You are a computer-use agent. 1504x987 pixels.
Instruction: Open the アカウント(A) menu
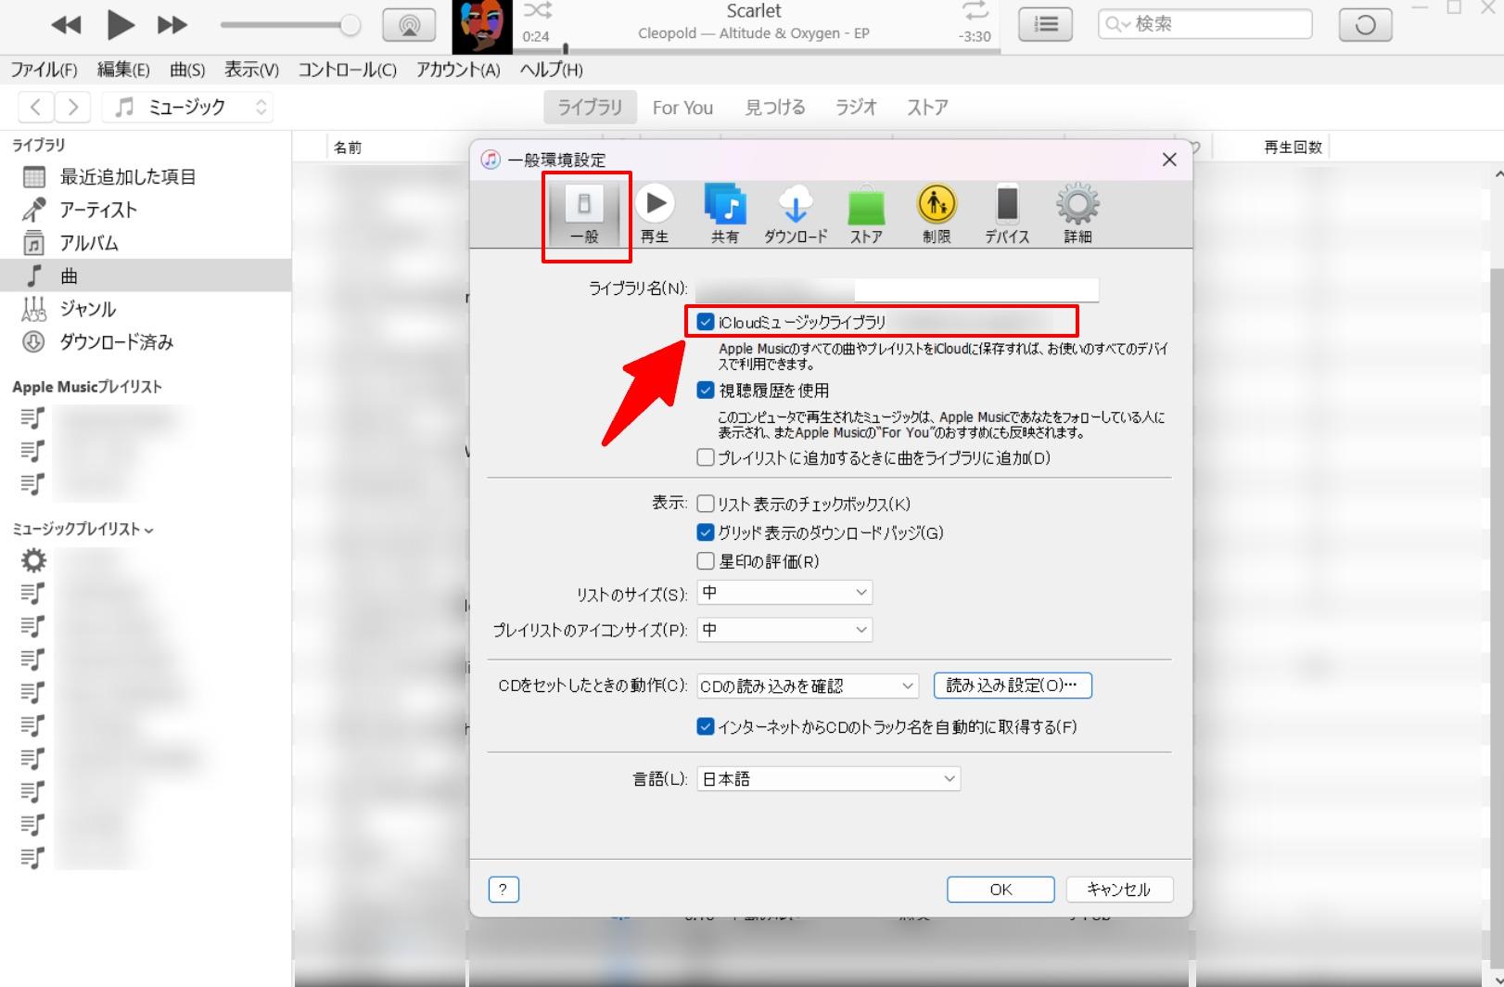[x=458, y=70]
